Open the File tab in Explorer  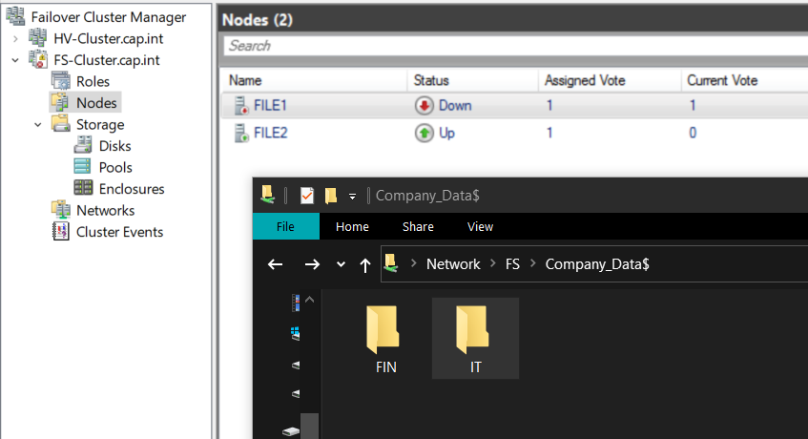[x=285, y=226]
